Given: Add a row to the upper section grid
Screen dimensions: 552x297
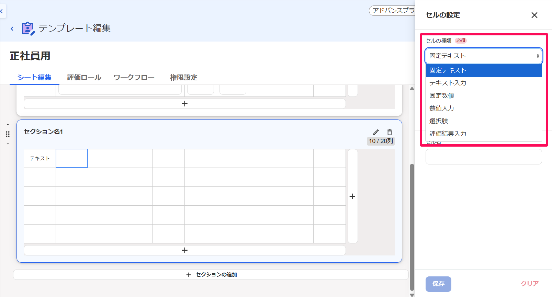Looking at the screenshot, I should [x=184, y=104].
